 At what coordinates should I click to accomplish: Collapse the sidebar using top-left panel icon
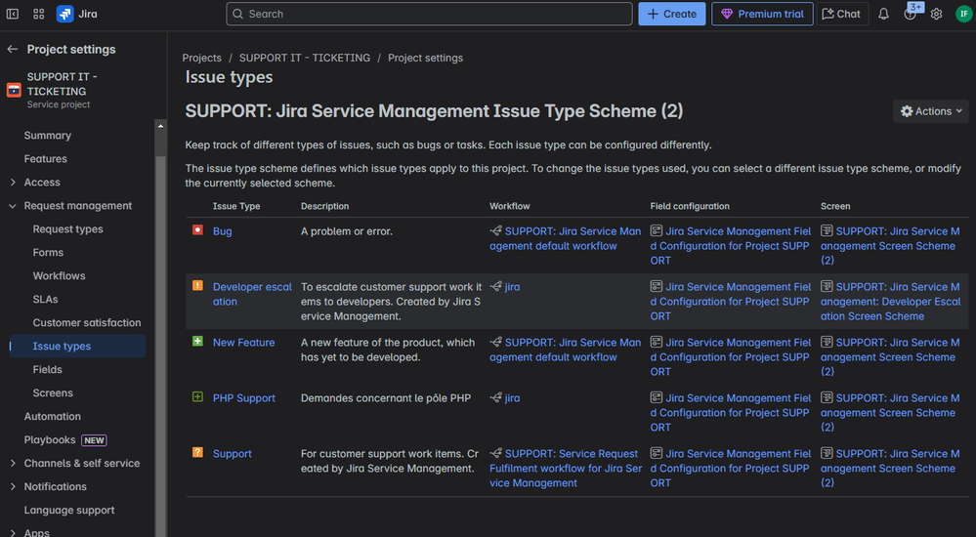pos(13,14)
